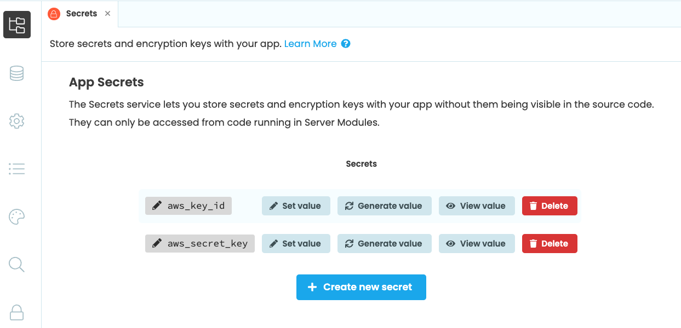Reveal aws_key_id with its eye icon
Viewport: 681px width, 328px height.
(x=450, y=206)
